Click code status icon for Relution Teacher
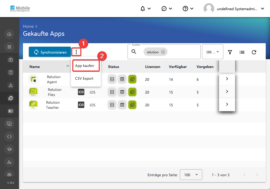 coord(112,105)
